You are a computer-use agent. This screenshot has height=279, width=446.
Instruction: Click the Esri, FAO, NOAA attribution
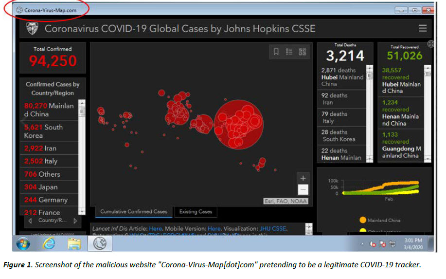286,201
